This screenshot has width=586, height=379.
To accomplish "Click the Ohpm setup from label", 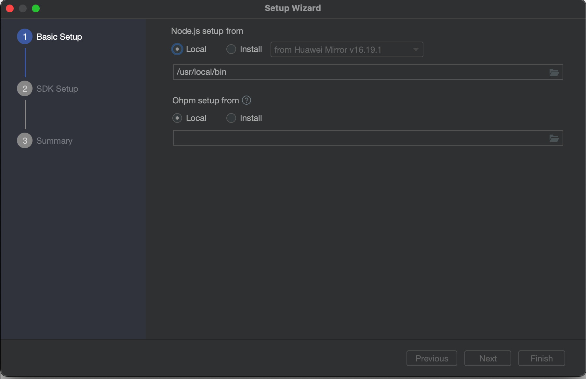I will [x=206, y=100].
